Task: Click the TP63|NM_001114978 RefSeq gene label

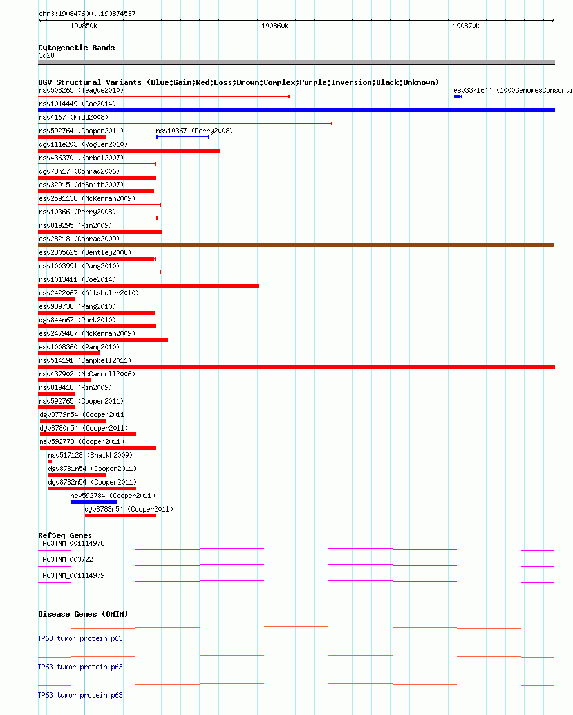Action: 71,544
